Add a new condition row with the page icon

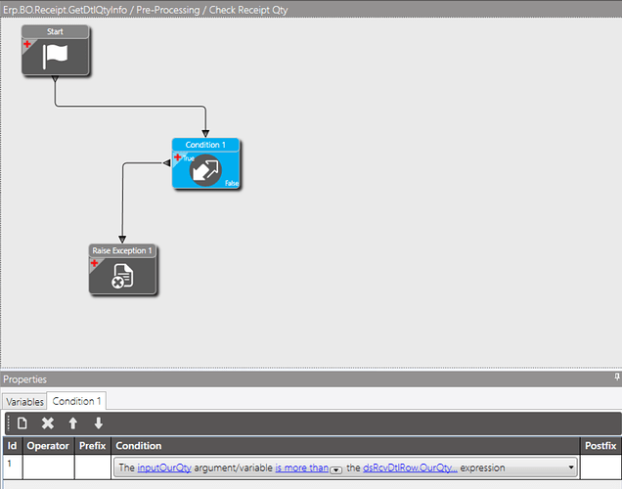pos(22,423)
